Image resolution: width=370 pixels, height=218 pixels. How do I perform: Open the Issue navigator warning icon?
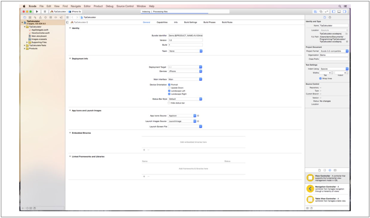point(40,18)
